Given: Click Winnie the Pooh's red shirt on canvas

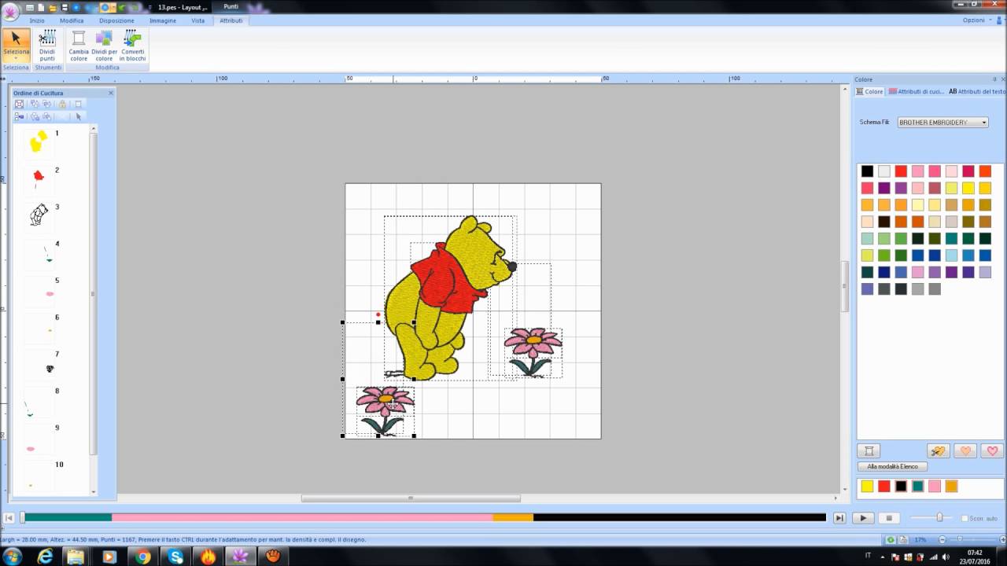Looking at the screenshot, I should (x=447, y=280).
